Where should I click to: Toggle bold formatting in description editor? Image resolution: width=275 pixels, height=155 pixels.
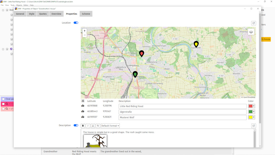point(83,126)
